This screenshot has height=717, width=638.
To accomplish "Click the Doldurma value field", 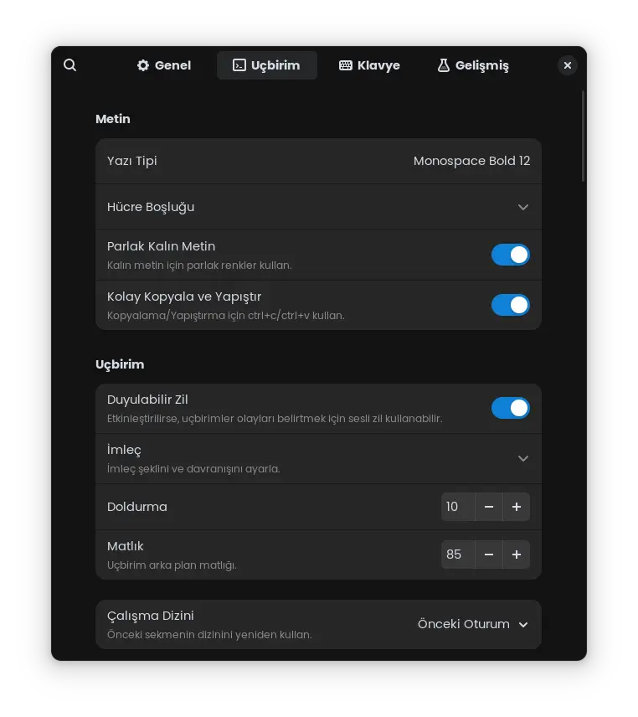I will 458,507.
